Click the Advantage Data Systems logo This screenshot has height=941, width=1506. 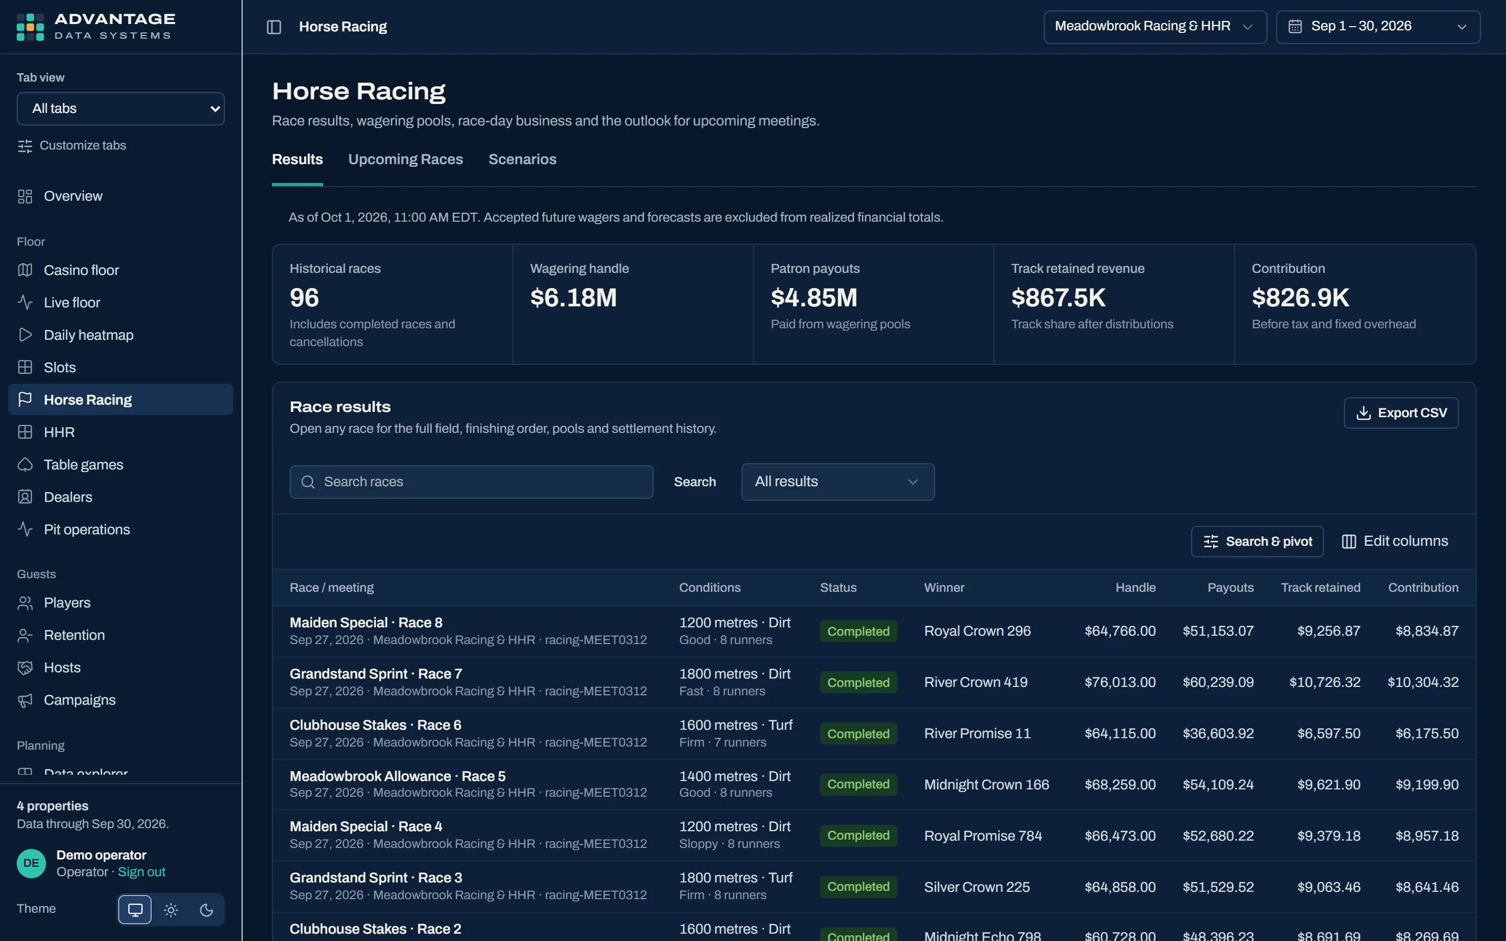click(x=96, y=27)
